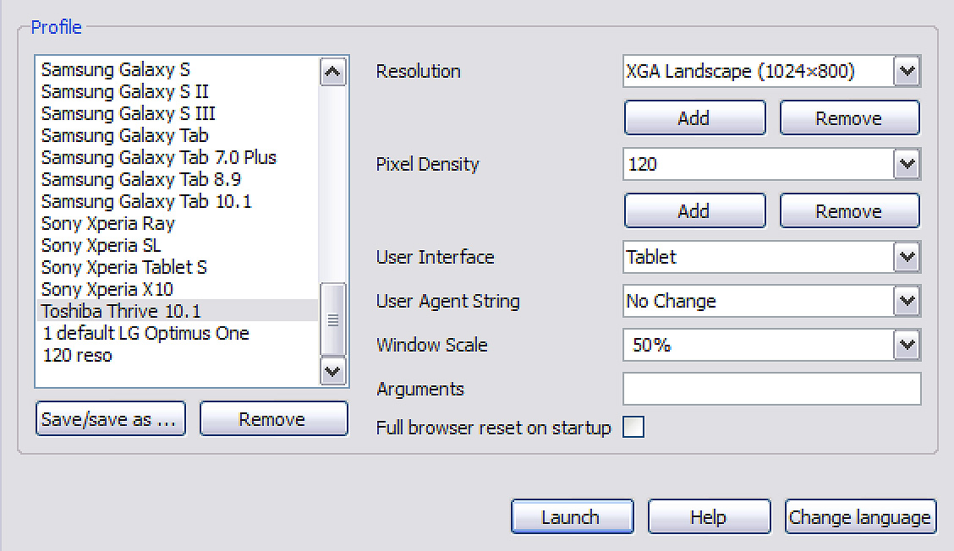Select the Samsung Galaxy S profile

(x=178, y=70)
